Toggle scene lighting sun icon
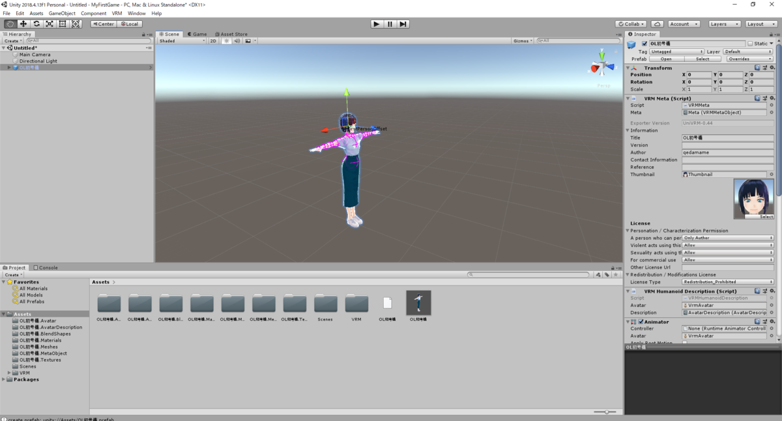The width and height of the screenshot is (782, 421). click(227, 41)
